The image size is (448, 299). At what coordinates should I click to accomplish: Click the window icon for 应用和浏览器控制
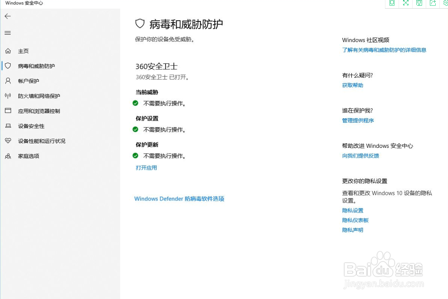[x=8, y=111]
